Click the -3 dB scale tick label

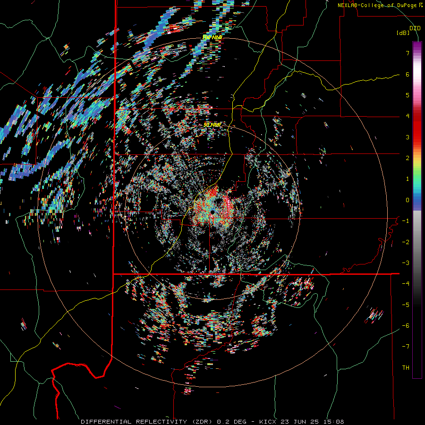[x=406, y=263]
